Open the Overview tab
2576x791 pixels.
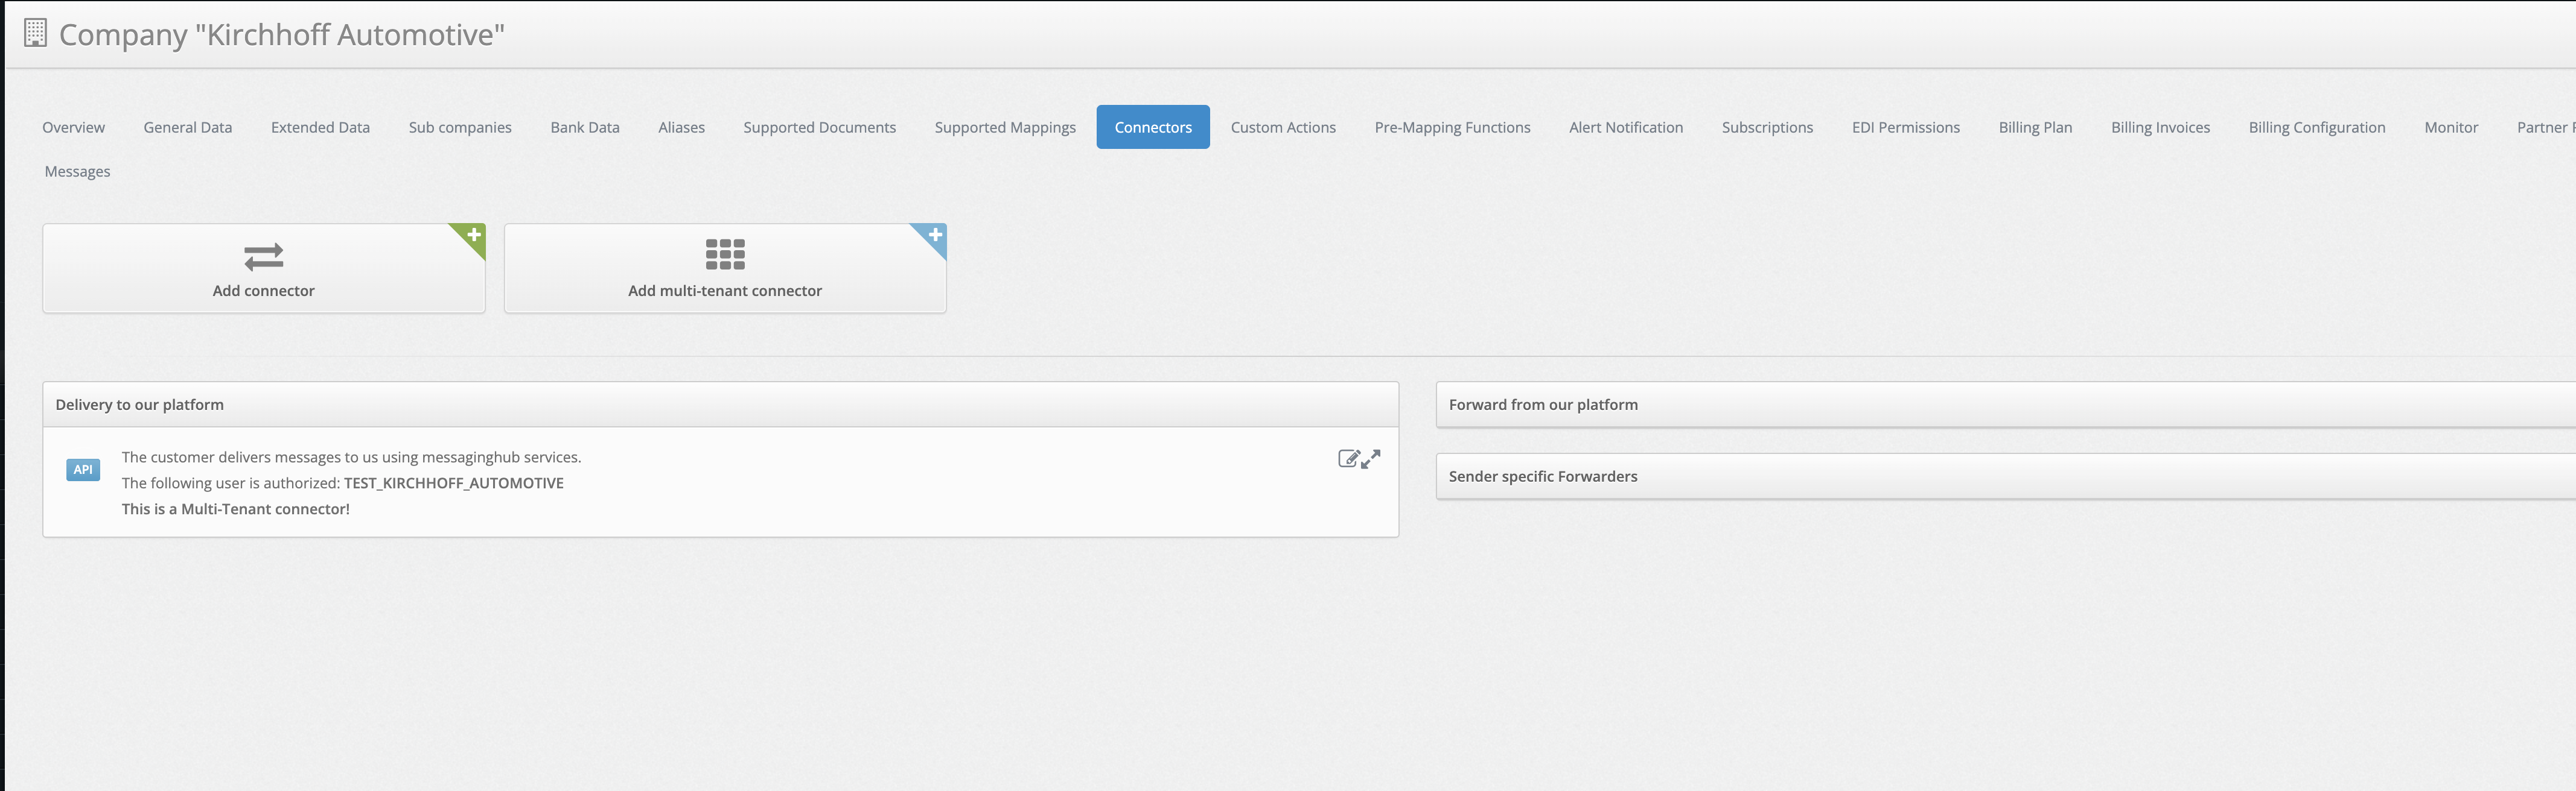coord(73,127)
